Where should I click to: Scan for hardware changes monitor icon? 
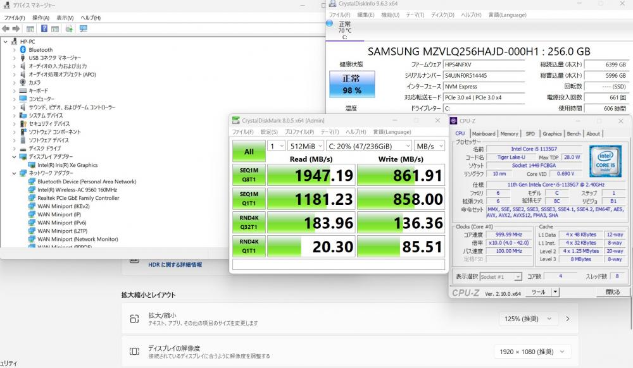[83, 28]
